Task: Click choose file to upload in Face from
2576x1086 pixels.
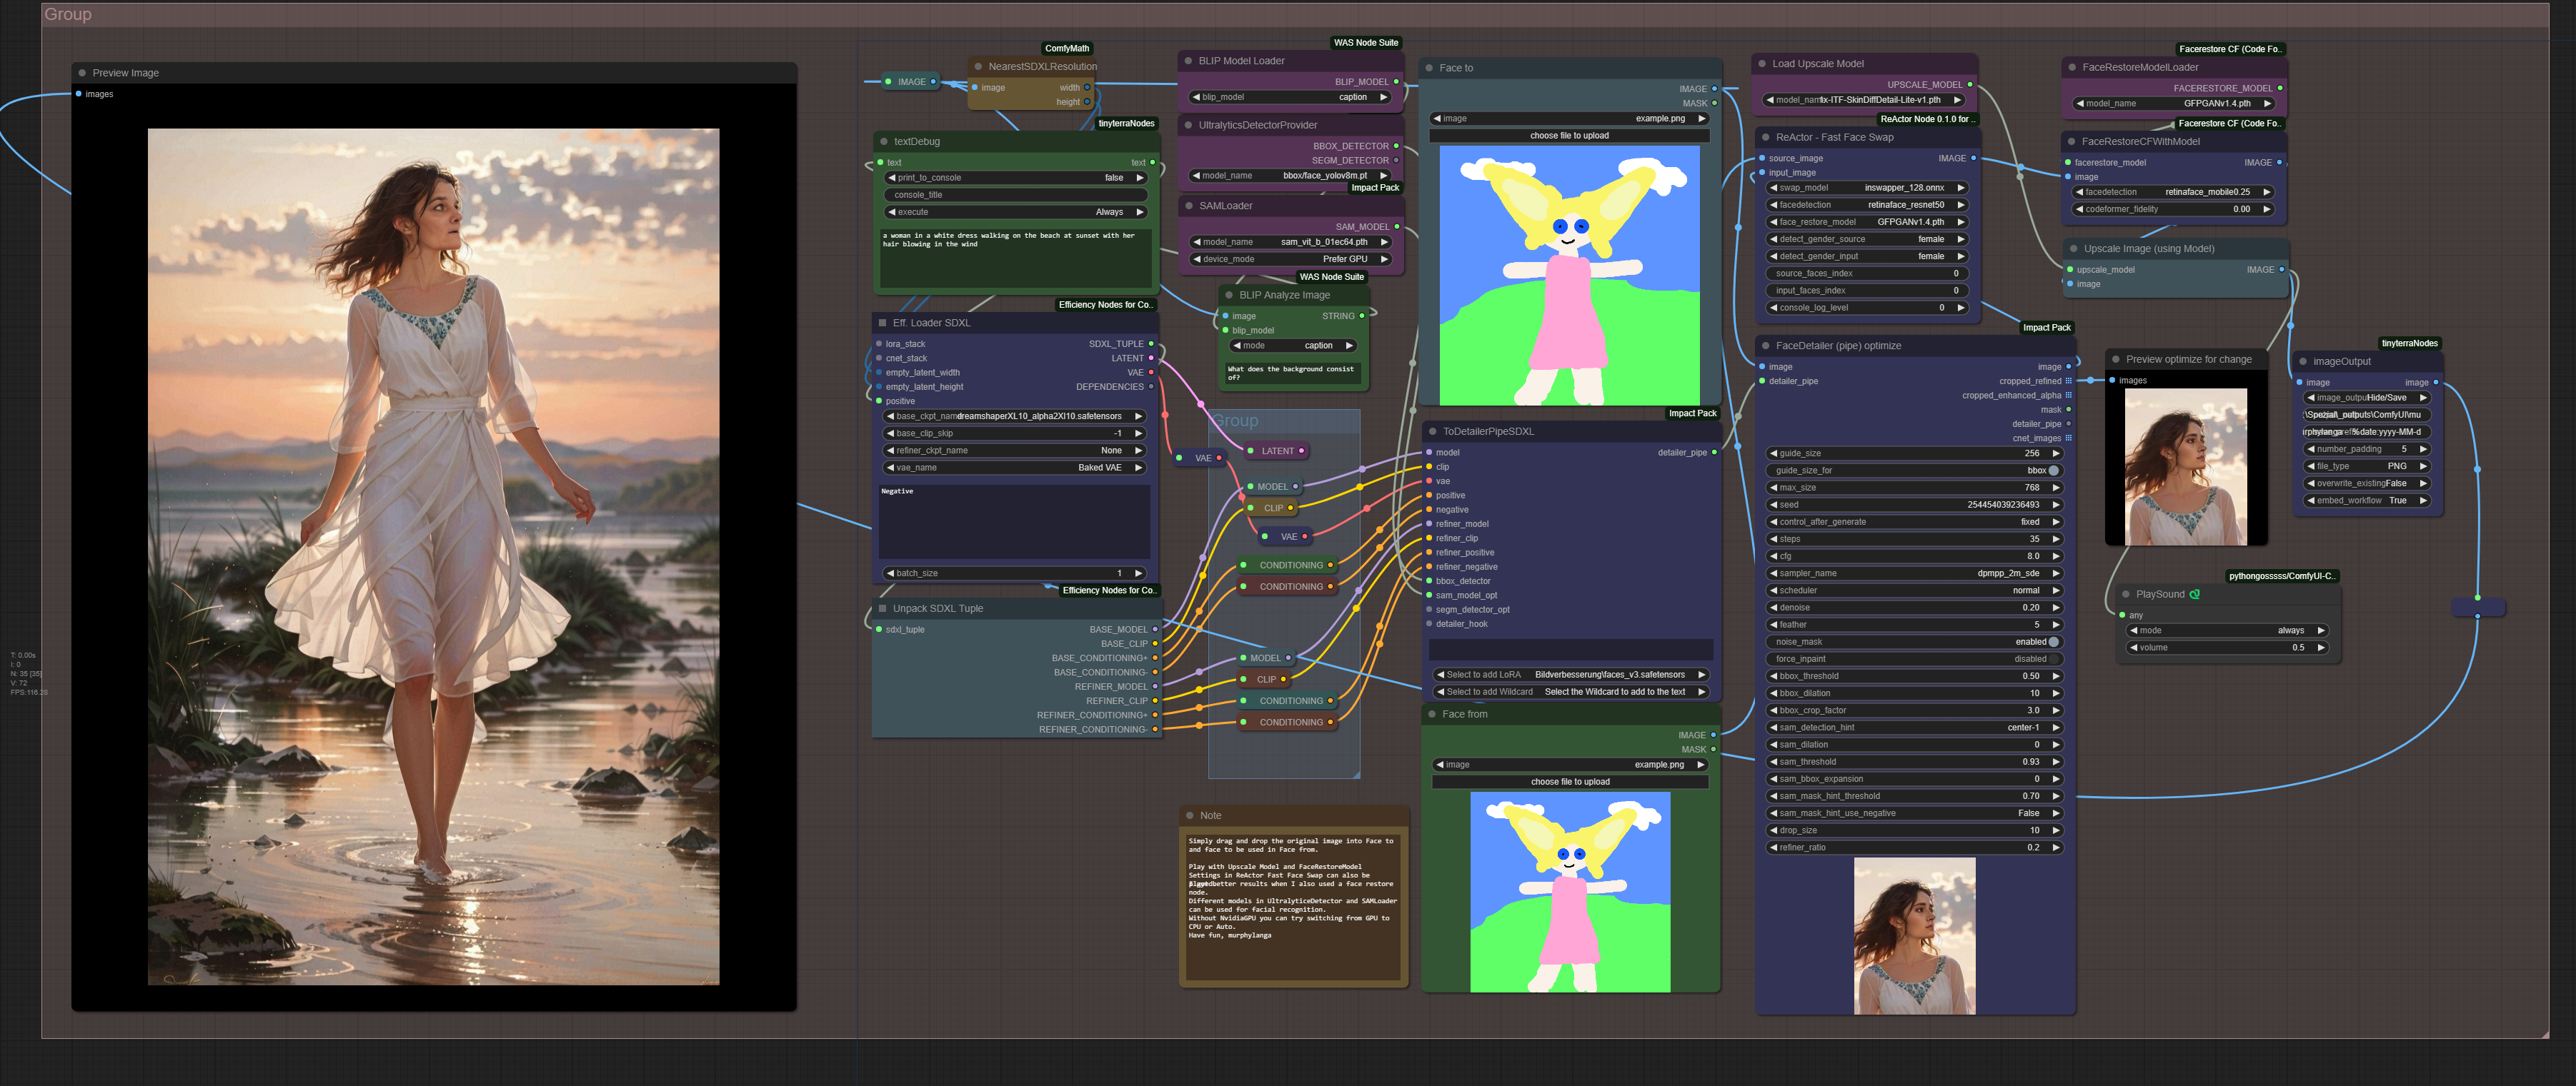Action: click(1570, 783)
